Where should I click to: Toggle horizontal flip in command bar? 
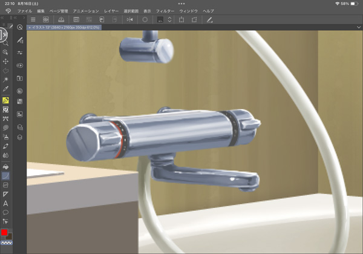pyautogui.click(x=130, y=19)
